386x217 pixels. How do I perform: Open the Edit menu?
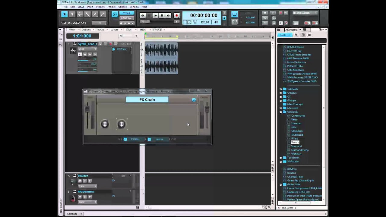tap(73, 7)
